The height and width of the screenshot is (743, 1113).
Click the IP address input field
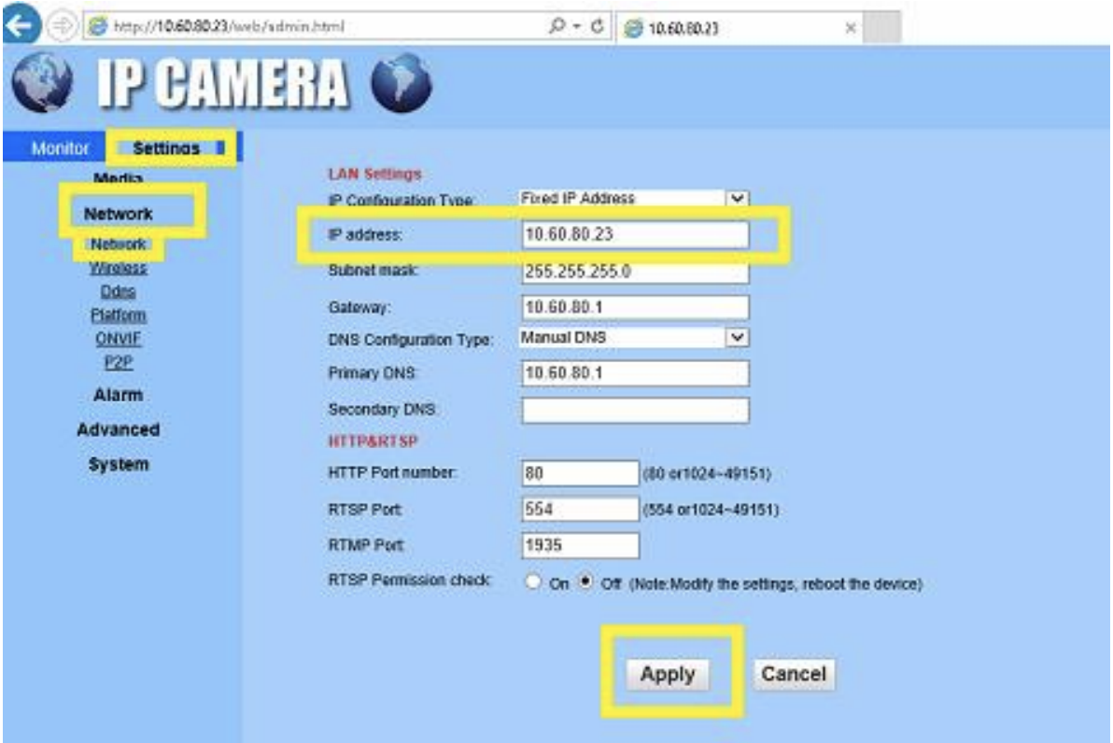635,235
